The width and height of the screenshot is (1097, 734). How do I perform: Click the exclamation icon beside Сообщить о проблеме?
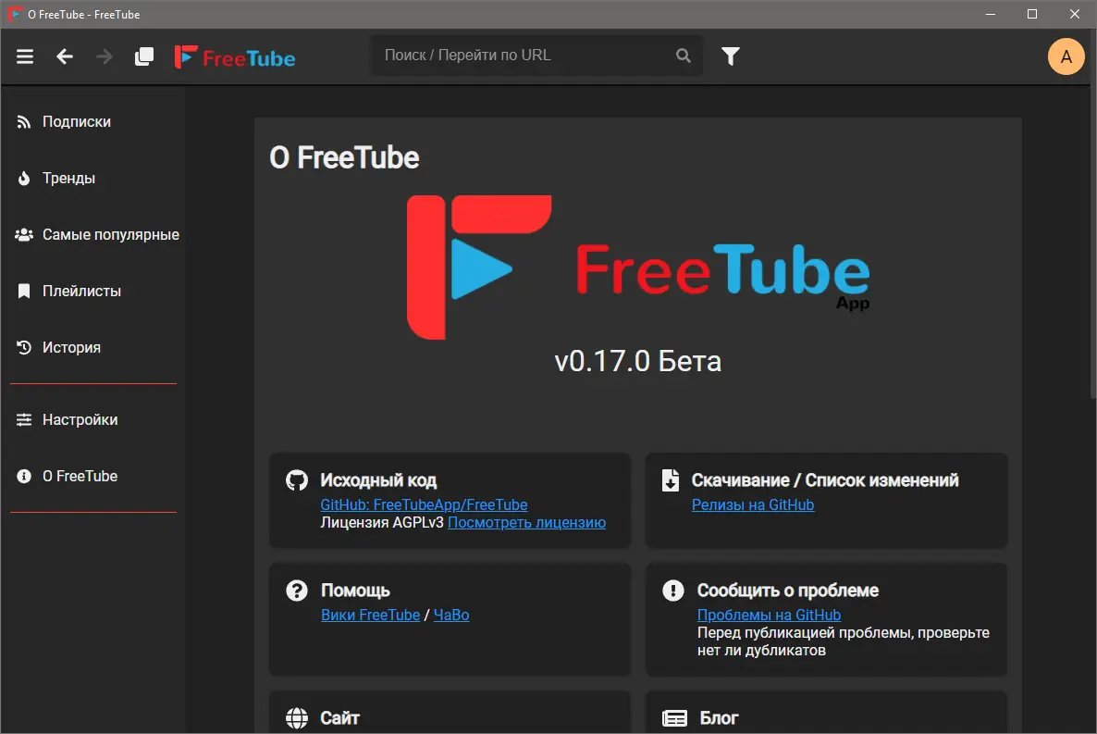[x=673, y=591]
